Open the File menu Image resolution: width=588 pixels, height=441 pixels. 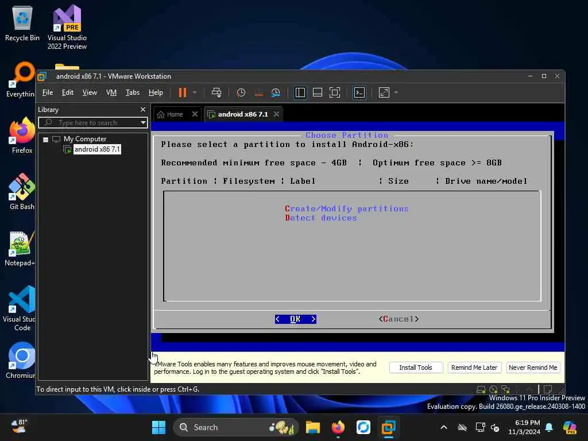click(48, 92)
